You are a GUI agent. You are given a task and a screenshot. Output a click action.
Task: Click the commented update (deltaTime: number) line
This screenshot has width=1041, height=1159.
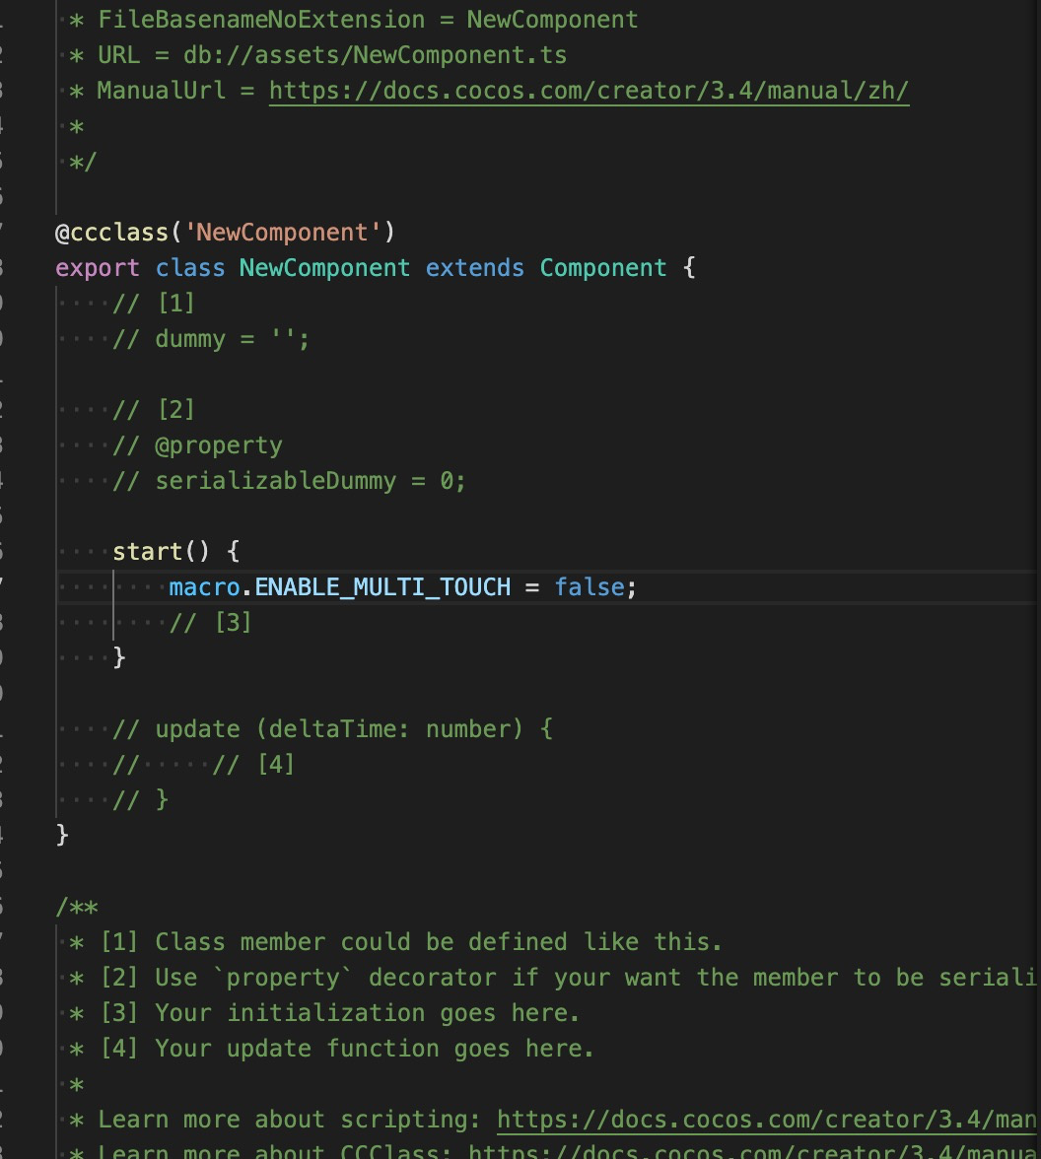(x=332, y=729)
